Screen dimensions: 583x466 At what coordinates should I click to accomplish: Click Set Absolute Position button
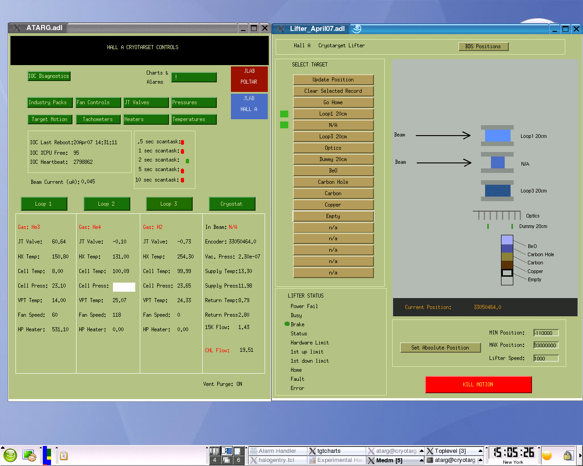click(x=440, y=348)
